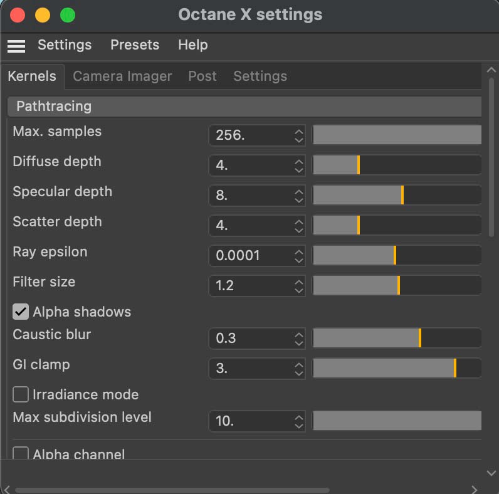
Task: Click the Diffuse depth stepper arrows
Action: pyautogui.click(x=299, y=166)
